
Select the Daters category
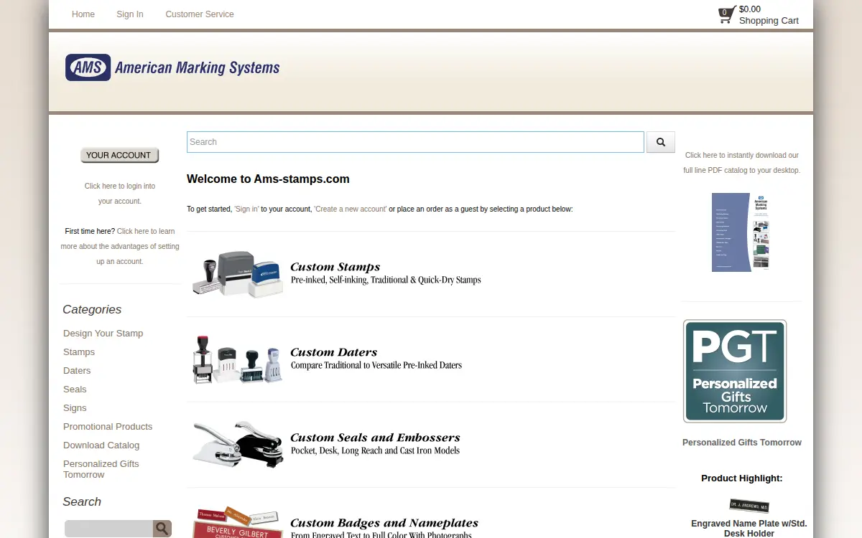click(x=77, y=371)
